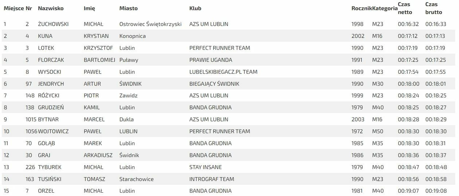This screenshot has width=459, height=196.
Task: Click the BIEGAJĄCY ŚWIDNIK club cell
Action: point(214,84)
